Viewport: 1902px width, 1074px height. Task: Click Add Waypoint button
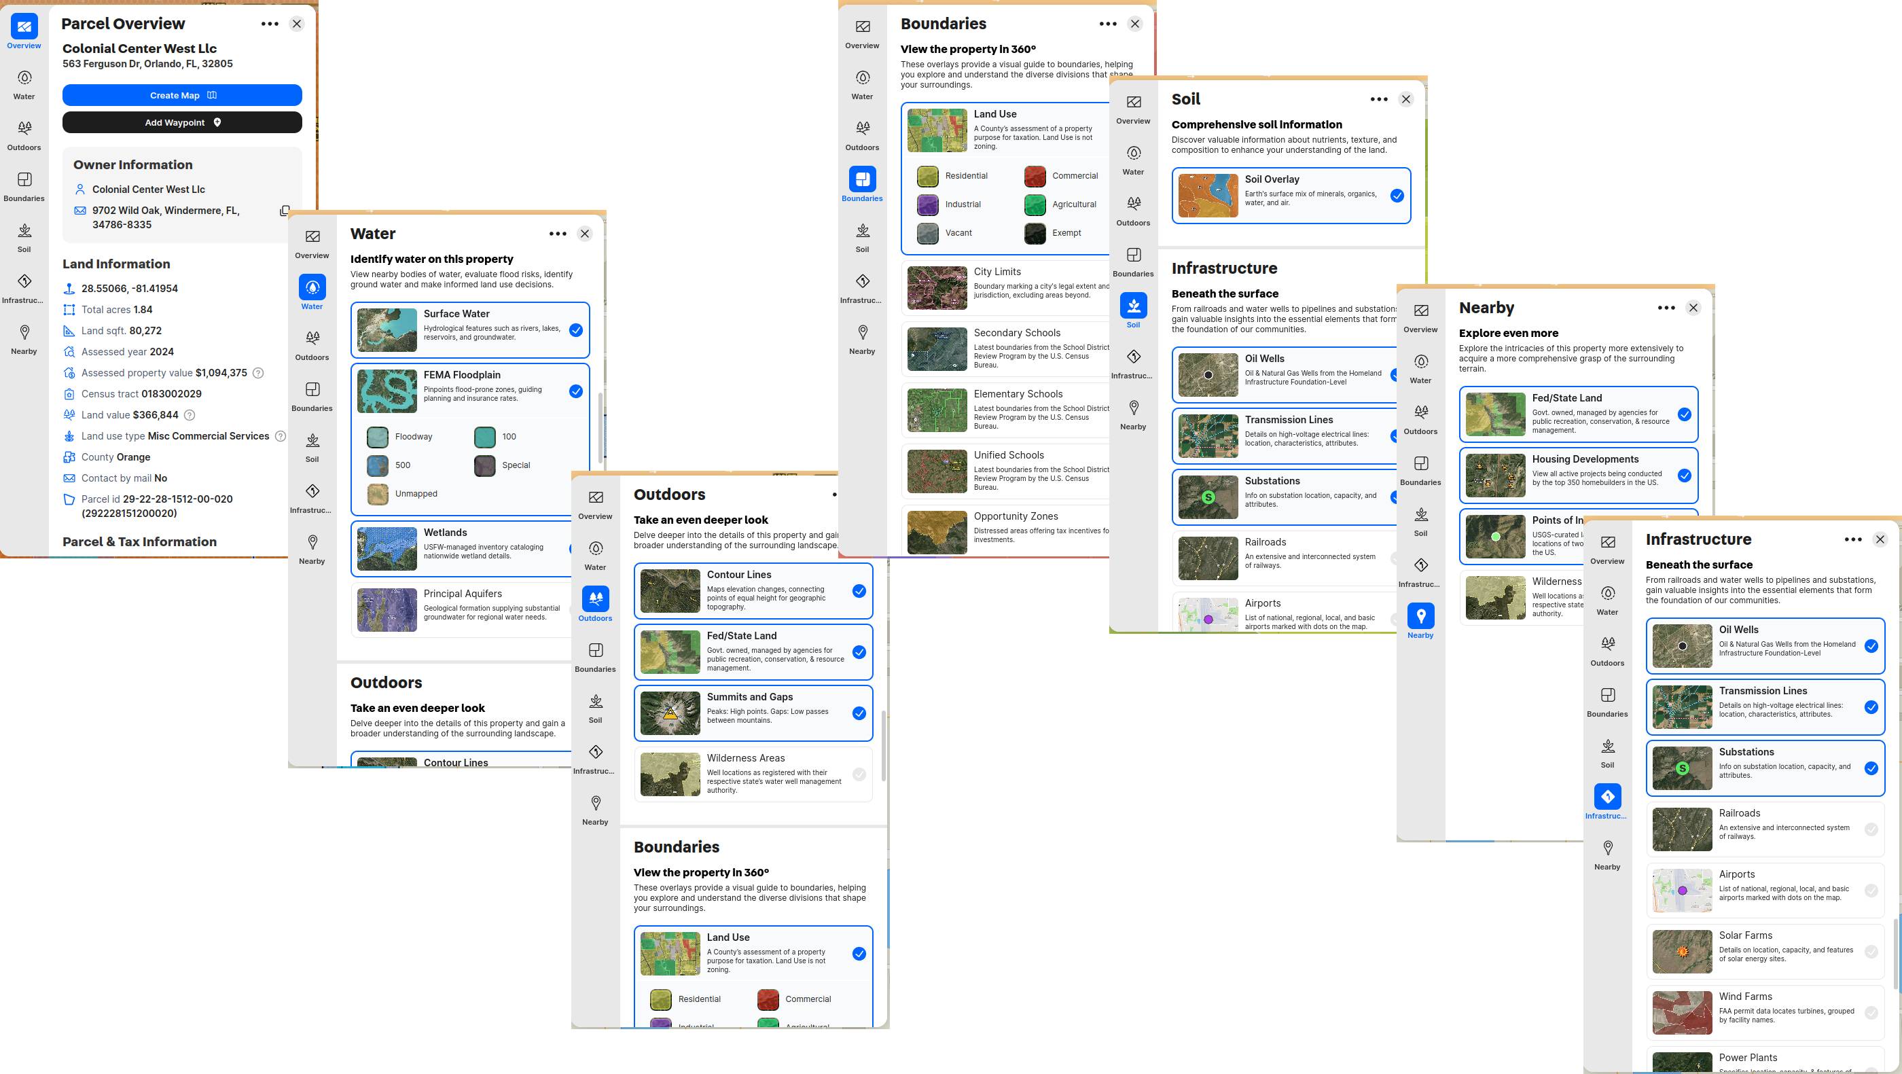click(182, 122)
